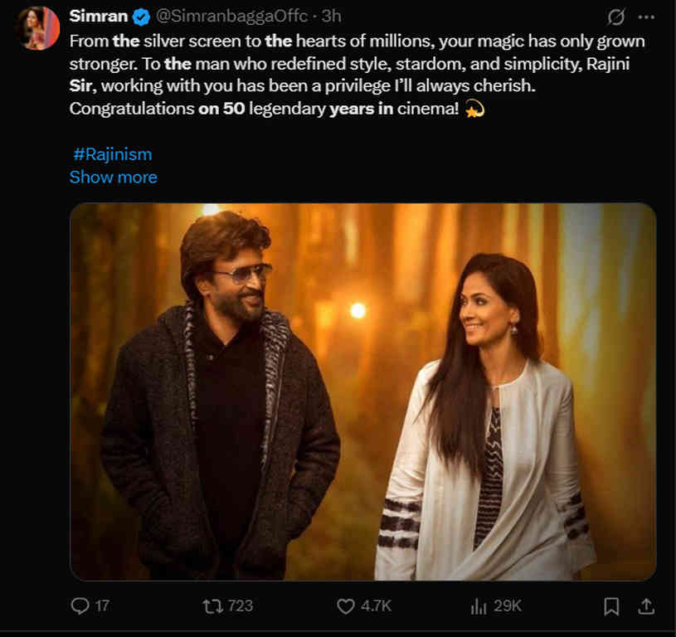Open the attached photo of two people
The width and height of the screenshot is (676, 637).
click(x=362, y=391)
